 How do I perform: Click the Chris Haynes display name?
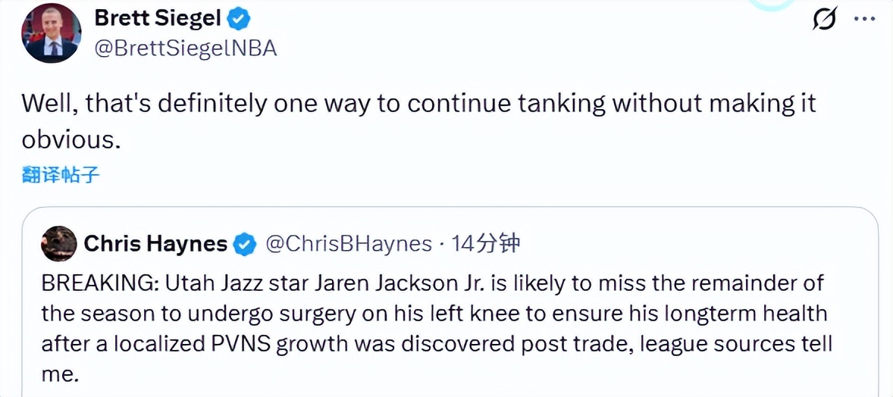pos(155,244)
